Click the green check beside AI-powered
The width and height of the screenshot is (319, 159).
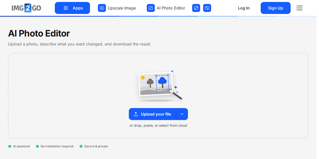[10, 146]
